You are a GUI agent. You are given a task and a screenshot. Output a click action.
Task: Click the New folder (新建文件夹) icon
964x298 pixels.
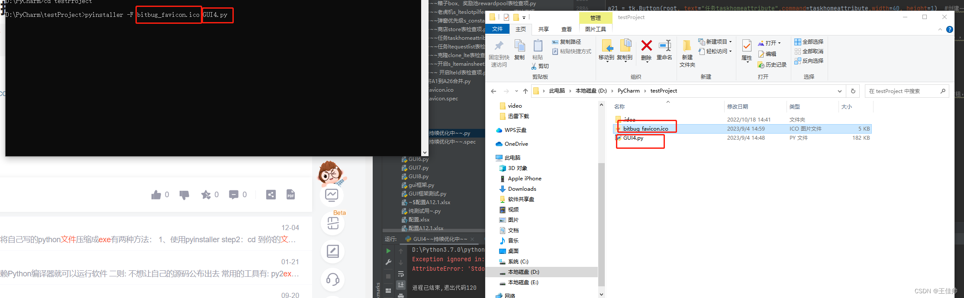[x=687, y=46]
